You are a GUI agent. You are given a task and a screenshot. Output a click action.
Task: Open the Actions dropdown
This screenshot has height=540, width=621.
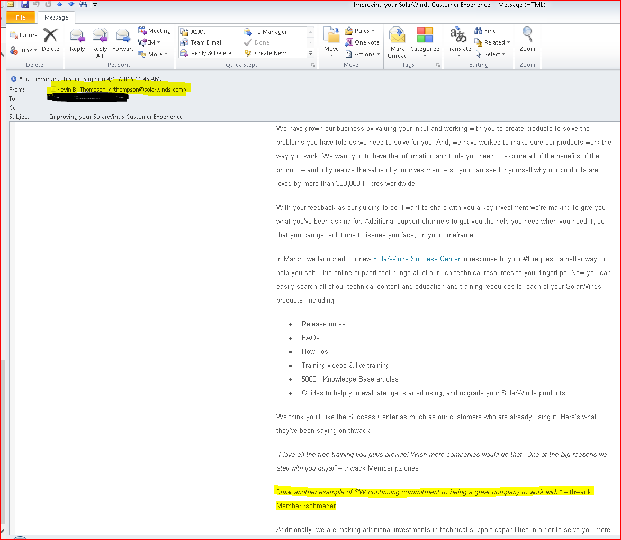pos(362,54)
